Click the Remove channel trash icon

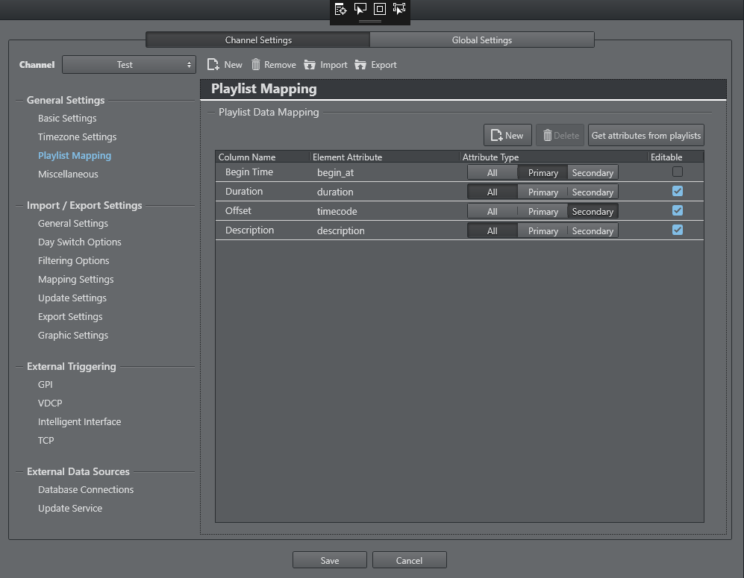[x=256, y=65]
